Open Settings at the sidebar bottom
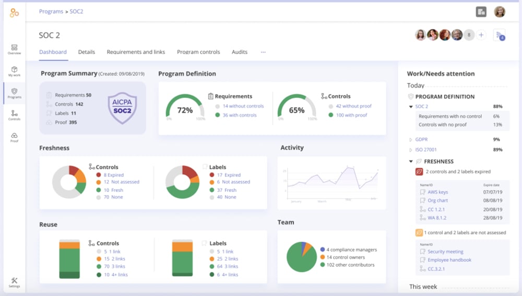522x296 pixels. point(14,282)
